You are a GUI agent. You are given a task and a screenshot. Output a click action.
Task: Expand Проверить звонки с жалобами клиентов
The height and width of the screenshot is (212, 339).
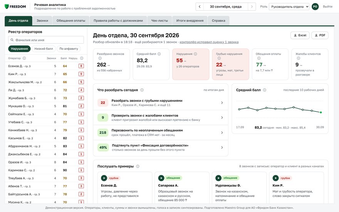(x=160, y=118)
